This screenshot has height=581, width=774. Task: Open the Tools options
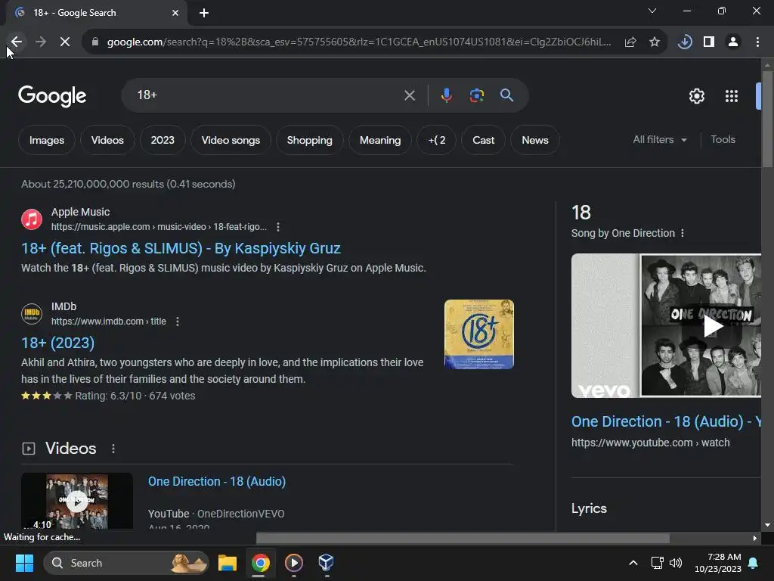point(723,140)
